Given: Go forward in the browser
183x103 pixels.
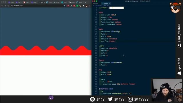Looking at the screenshot, I should pyautogui.click(x=5, y=6).
